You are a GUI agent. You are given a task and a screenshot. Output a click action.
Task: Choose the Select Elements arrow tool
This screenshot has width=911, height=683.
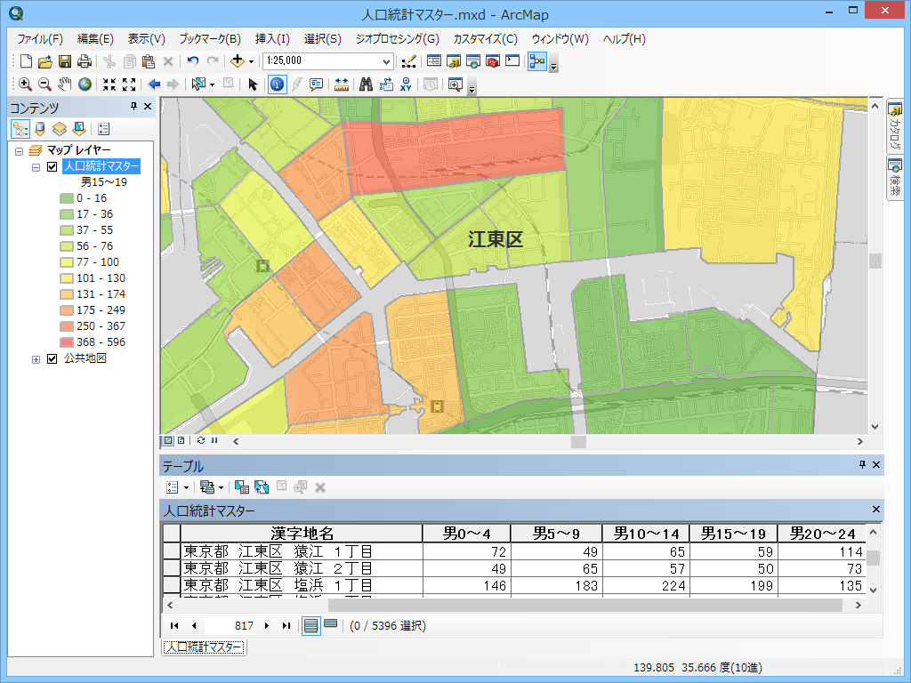[x=252, y=84]
